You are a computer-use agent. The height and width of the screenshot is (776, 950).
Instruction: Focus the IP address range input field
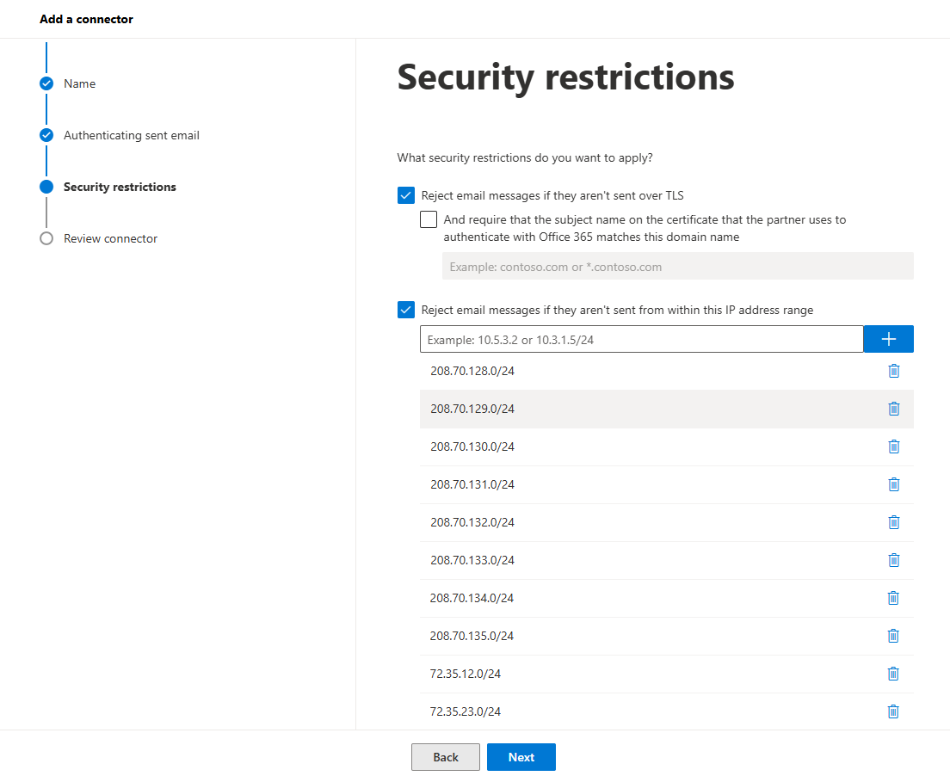pyautogui.click(x=641, y=339)
